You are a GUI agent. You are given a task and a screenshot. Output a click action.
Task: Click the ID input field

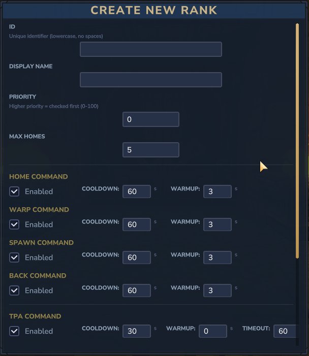pyautogui.click(x=151, y=49)
